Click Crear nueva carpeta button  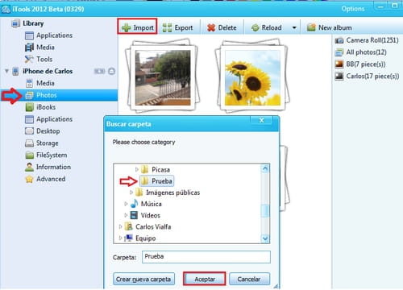pyautogui.click(x=143, y=279)
